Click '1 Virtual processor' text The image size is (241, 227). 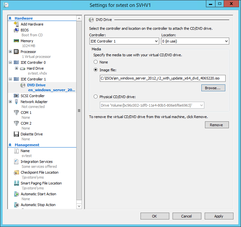point(36,57)
